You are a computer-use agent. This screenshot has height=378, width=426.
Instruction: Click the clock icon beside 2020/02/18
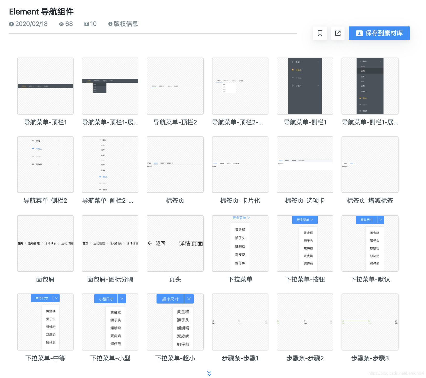tap(11, 24)
